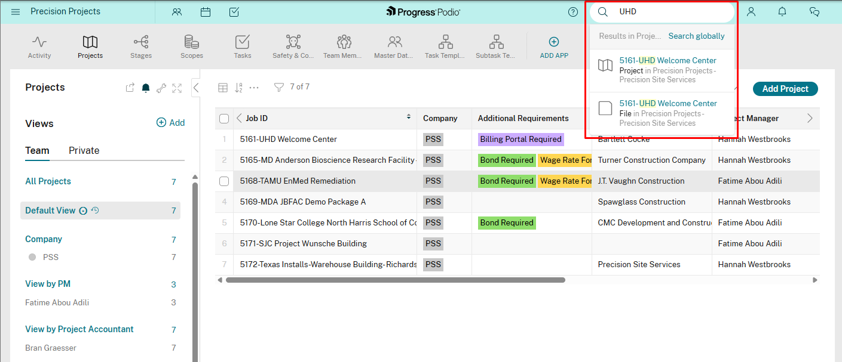Click the Add Project button
Image resolution: width=842 pixels, height=362 pixels.
(785, 88)
